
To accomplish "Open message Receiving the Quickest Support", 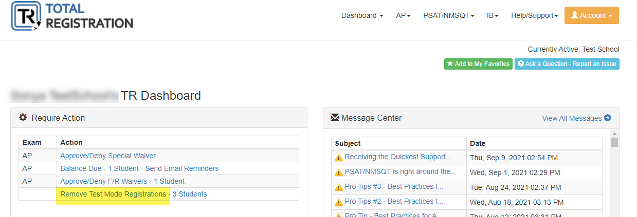I will coord(398,157).
